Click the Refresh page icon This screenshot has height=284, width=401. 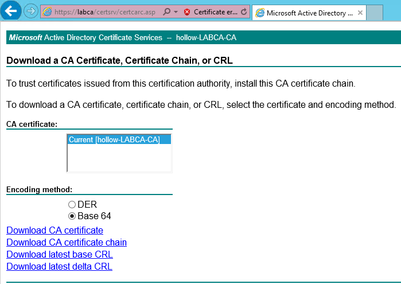point(244,11)
